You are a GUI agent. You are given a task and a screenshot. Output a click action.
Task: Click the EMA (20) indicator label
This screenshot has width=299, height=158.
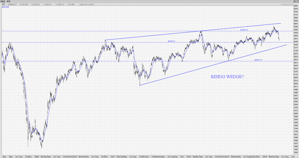[5, 7]
